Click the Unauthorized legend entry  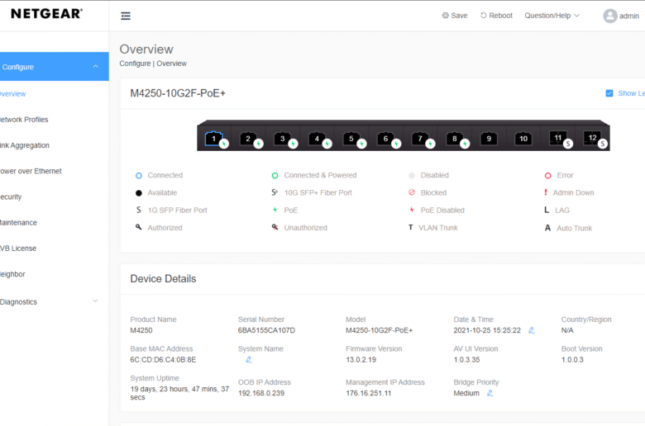299,228
